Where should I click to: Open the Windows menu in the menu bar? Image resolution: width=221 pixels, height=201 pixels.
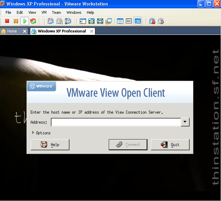tap(74, 12)
